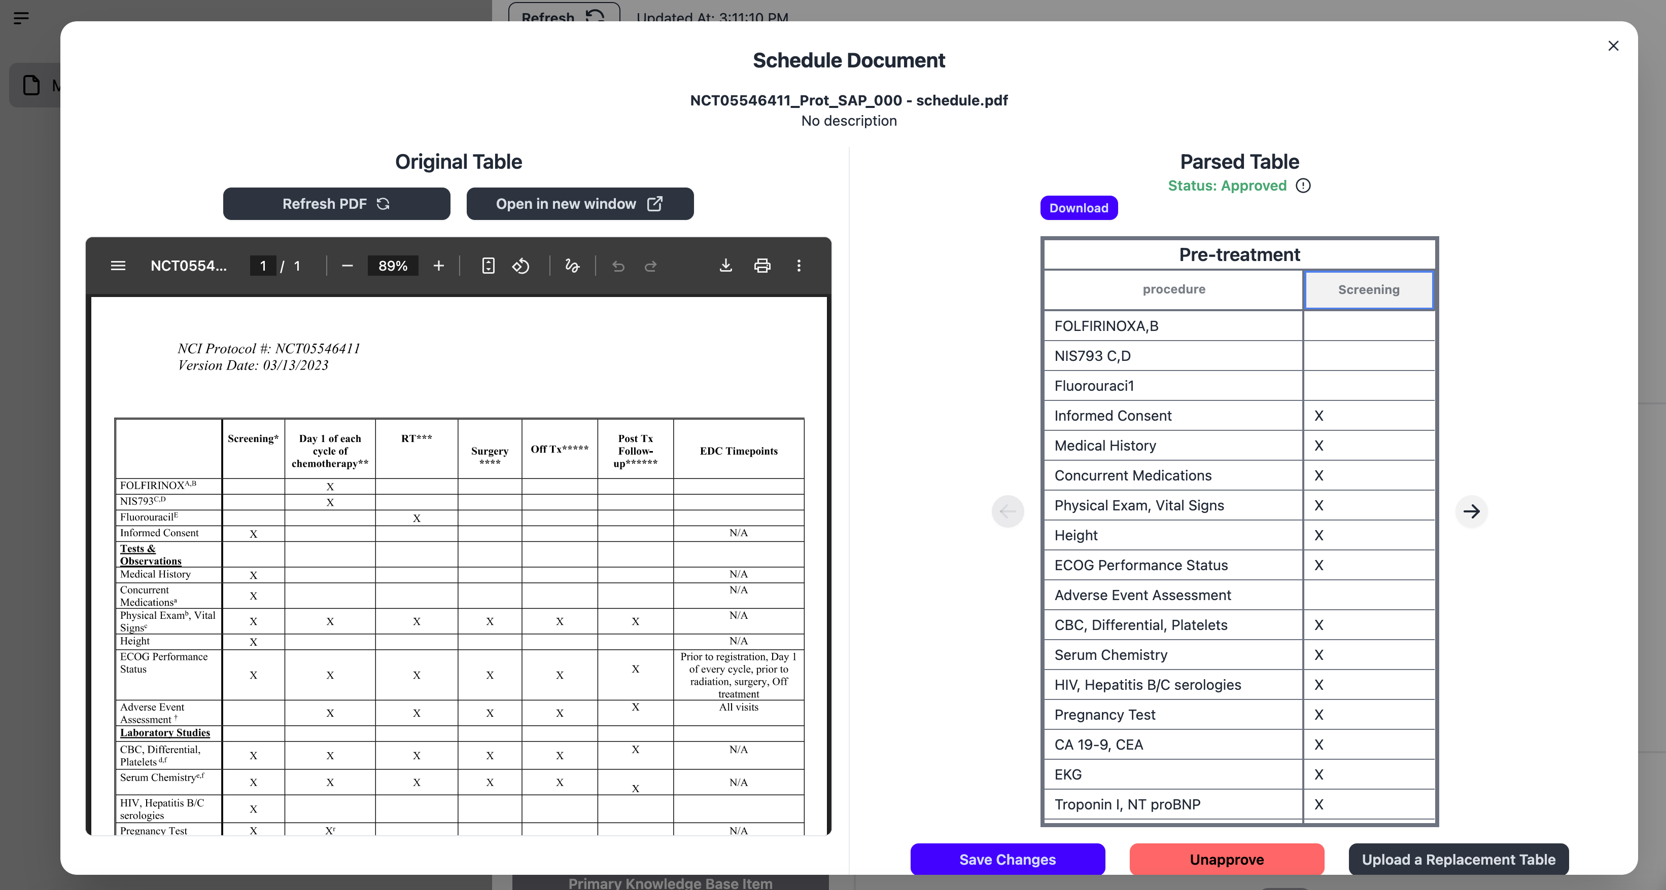Show status info icon next to Approved

[1303, 186]
